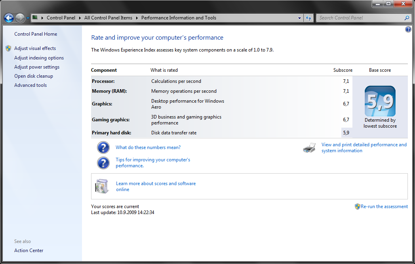The image size is (415, 264).
Task: Click the Back navigation arrow
Action: (x=8, y=17)
